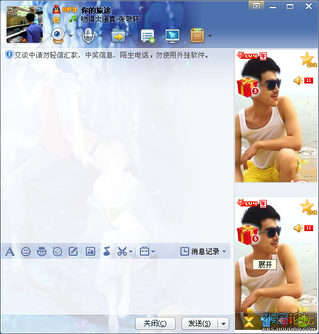Click the briefcase tools icon
The height and width of the screenshot is (334, 319).
tap(145, 252)
